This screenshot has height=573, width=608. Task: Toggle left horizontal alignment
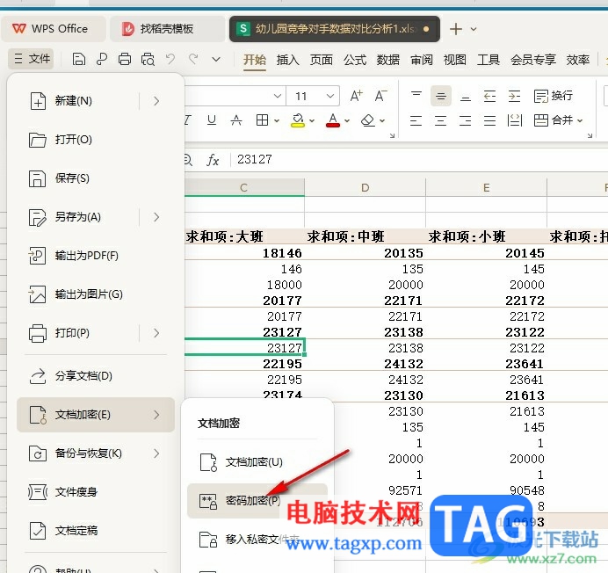coord(416,120)
